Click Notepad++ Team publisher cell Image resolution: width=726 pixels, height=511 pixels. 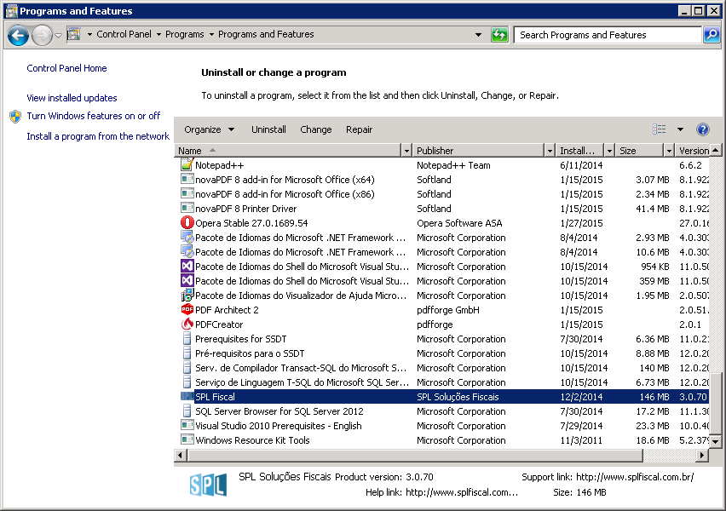pos(453,165)
